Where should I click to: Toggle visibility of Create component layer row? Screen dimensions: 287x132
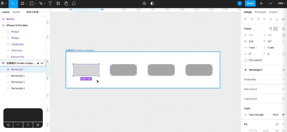tap(42, 63)
